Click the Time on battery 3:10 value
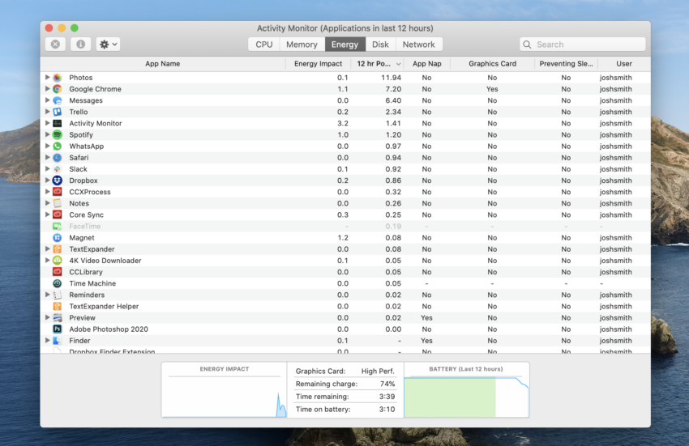The image size is (689, 446). point(387,409)
